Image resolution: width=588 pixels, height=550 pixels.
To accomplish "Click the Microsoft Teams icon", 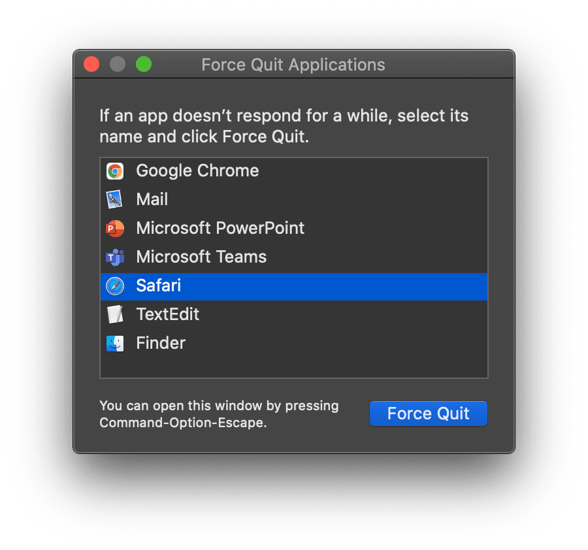I will [116, 257].
